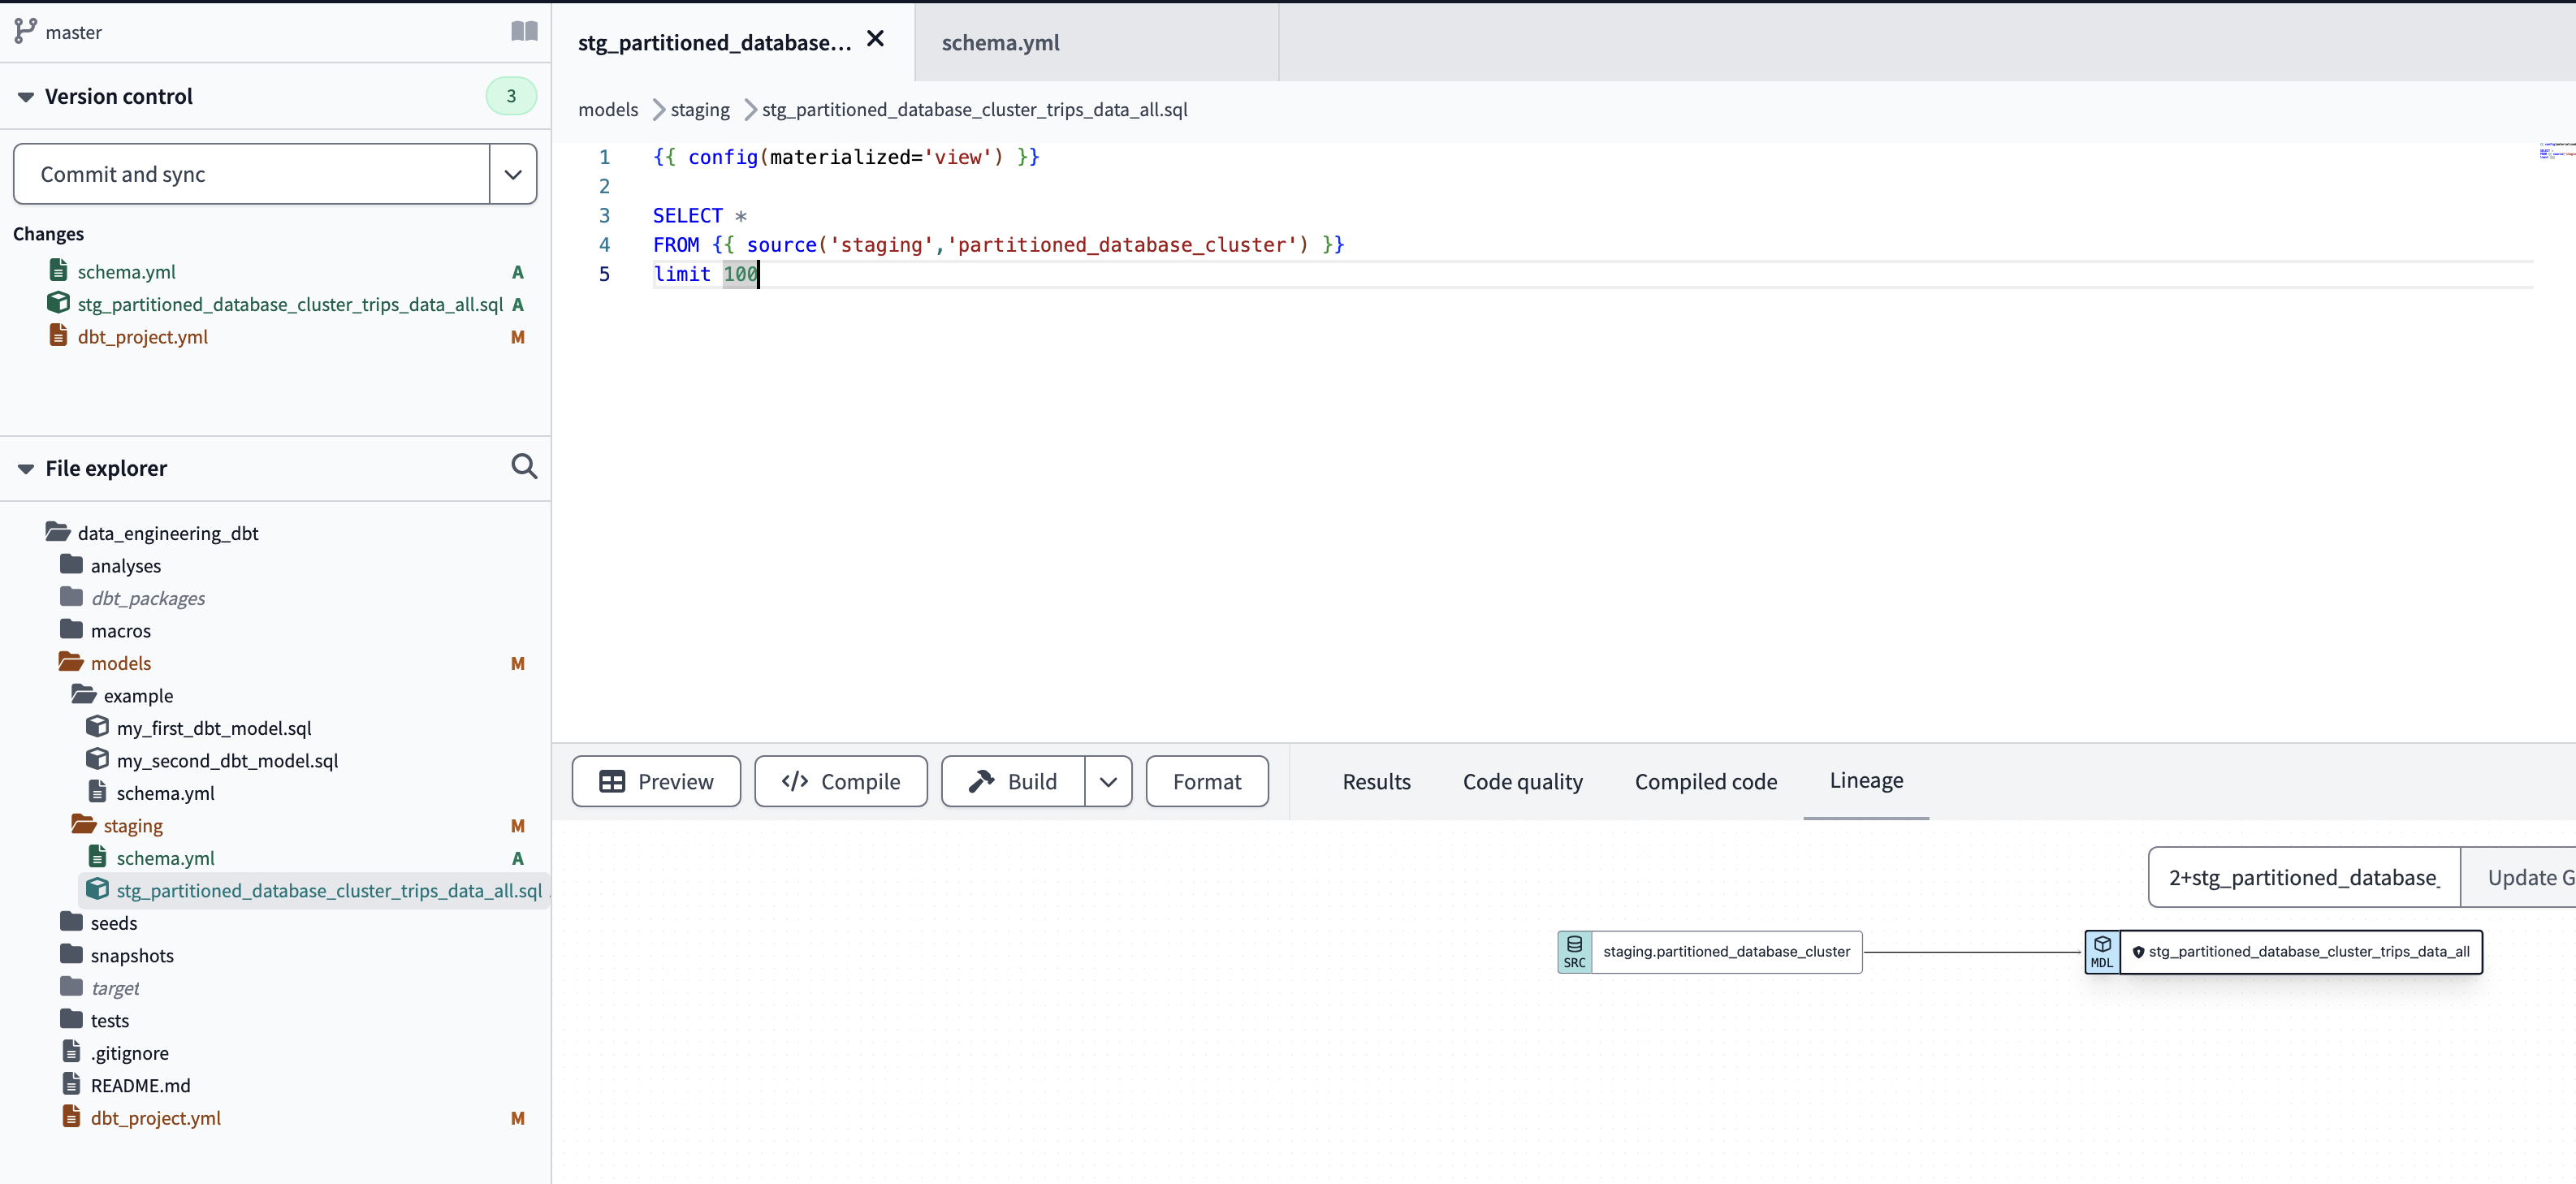Click the breadcrumb chevron after staging
The height and width of the screenshot is (1184, 2576).
750,110
